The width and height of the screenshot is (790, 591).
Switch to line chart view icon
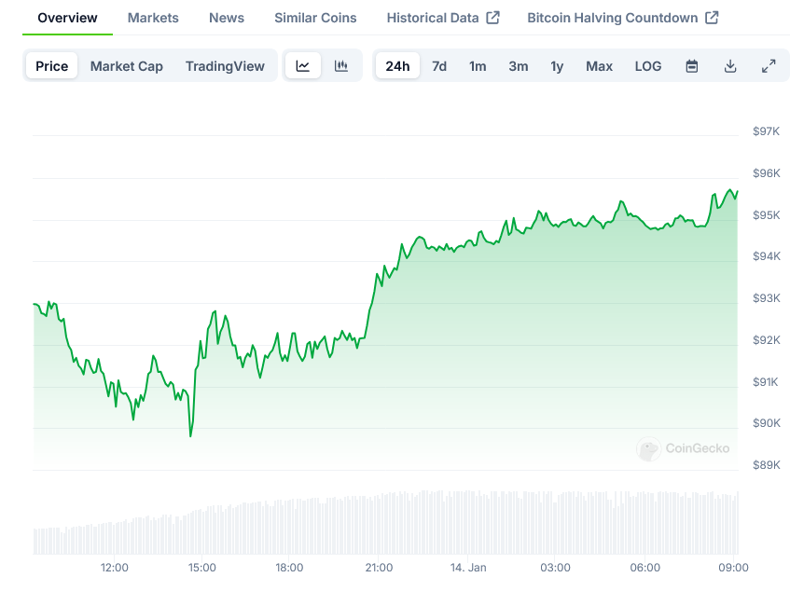(303, 66)
